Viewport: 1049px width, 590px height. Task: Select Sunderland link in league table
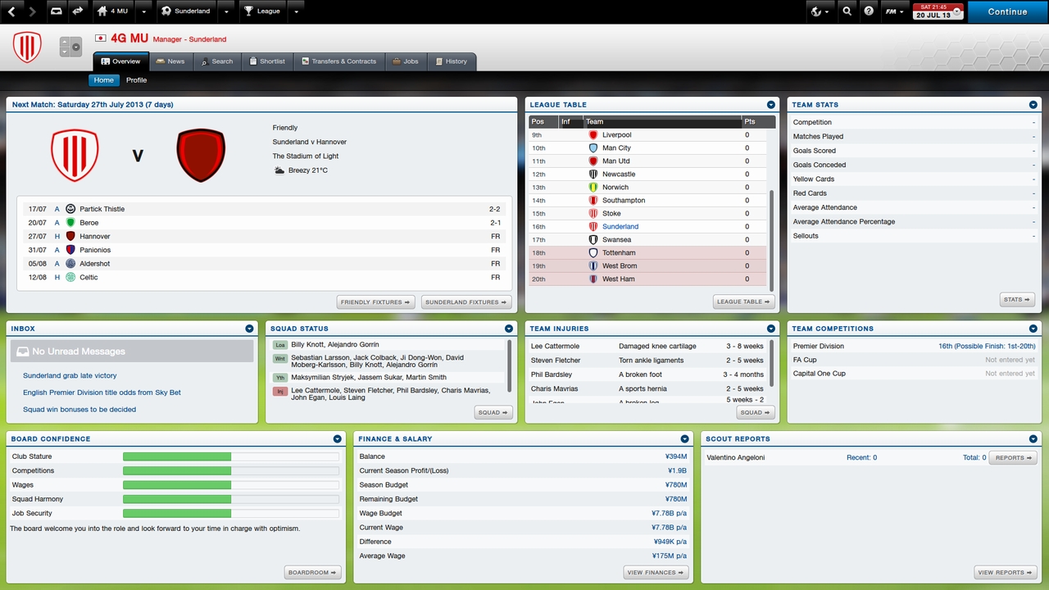click(x=620, y=226)
